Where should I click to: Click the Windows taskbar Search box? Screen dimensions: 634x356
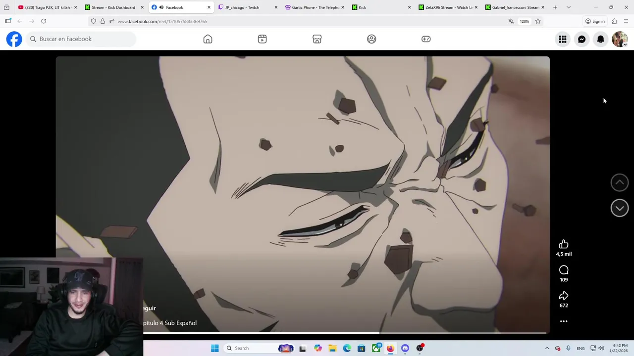coord(258,348)
